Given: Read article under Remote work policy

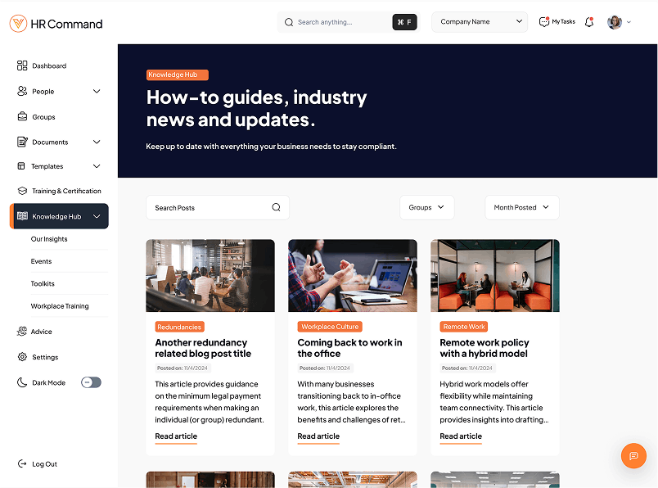Looking at the screenshot, I should pos(461,436).
